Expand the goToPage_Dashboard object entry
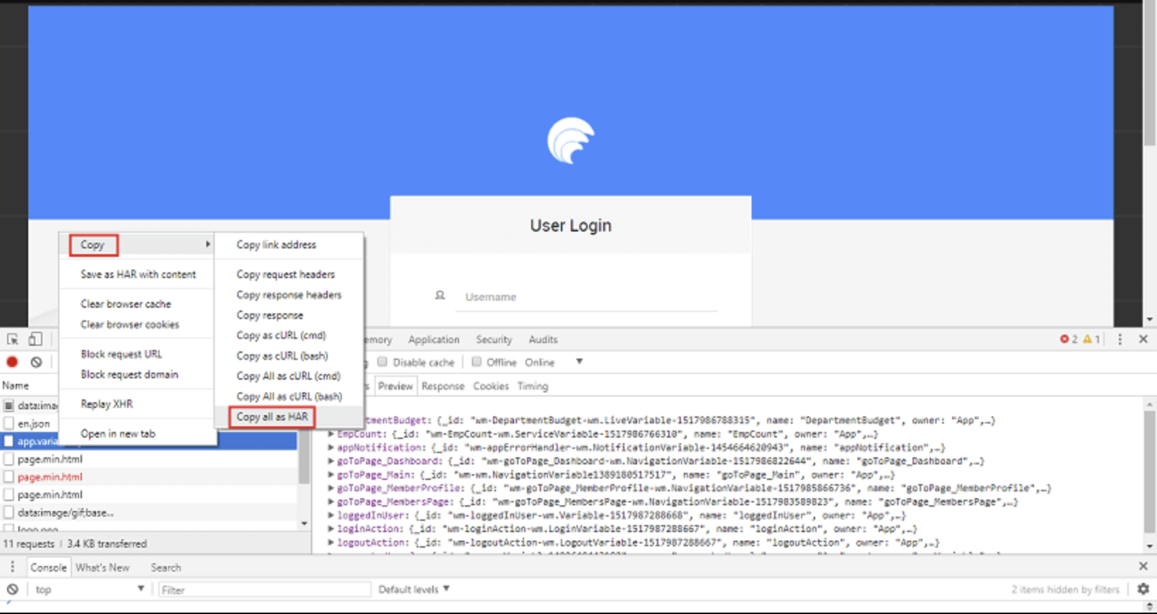The height and width of the screenshot is (614, 1157). [x=331, y=461]
